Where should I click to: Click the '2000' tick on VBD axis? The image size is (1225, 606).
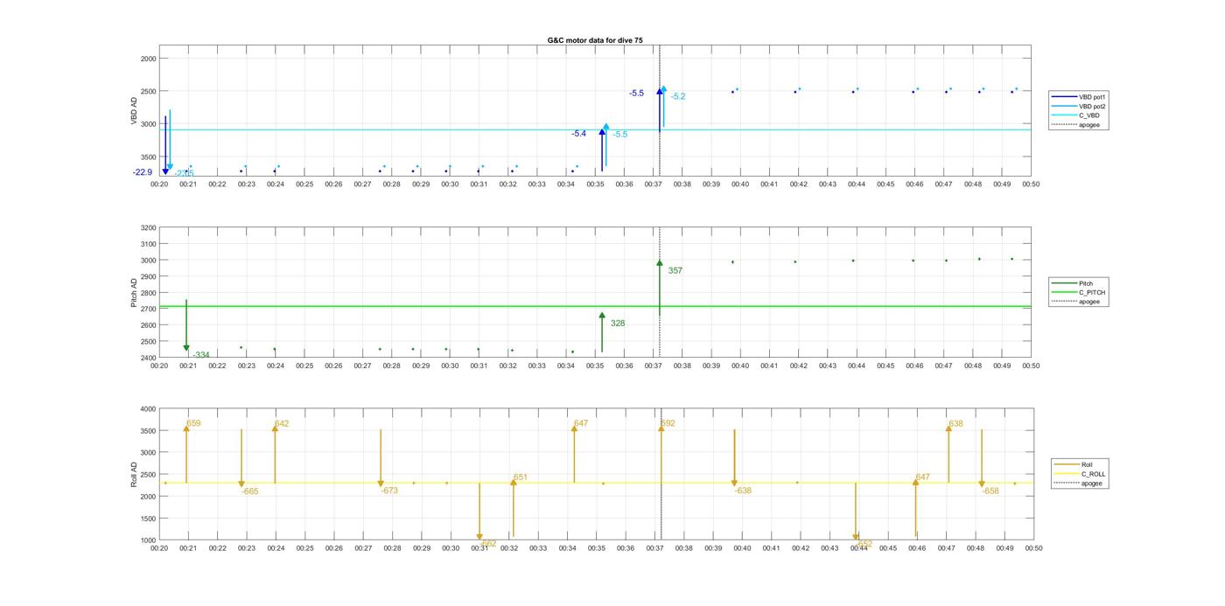(149, 59)
